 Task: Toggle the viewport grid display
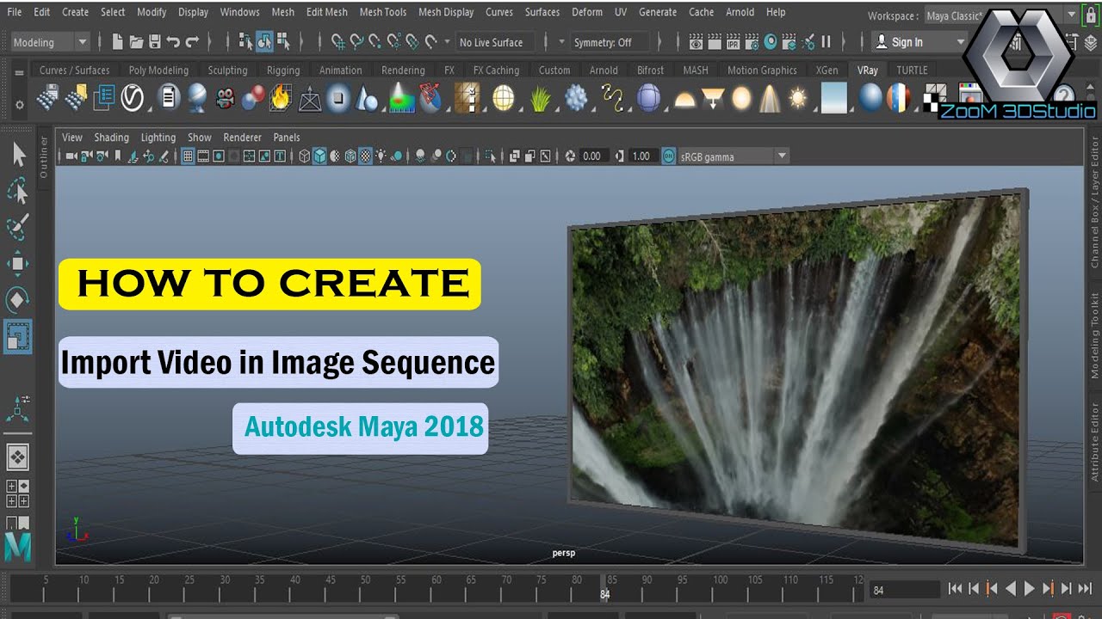188,156
